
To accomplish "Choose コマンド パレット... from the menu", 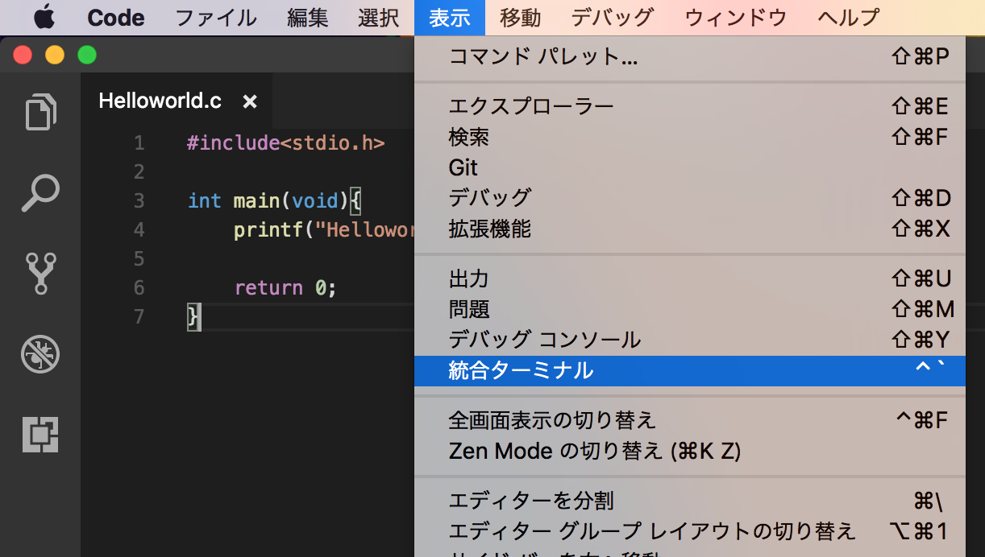I will click(x=690, y=57).
